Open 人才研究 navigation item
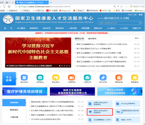The height and width of the screenshot is (125, 145). tap(111, 28)
